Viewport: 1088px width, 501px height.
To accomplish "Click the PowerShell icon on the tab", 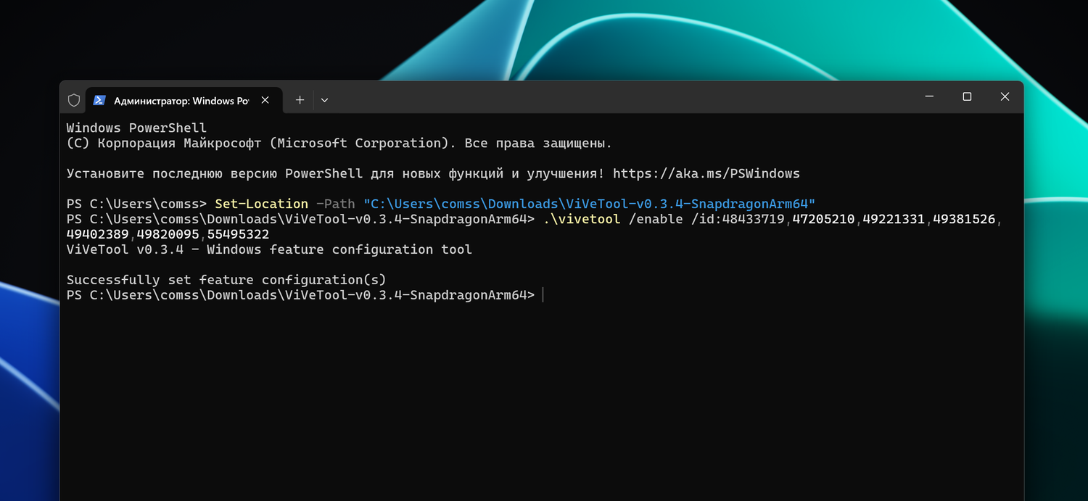I will [x=99, y=101].
